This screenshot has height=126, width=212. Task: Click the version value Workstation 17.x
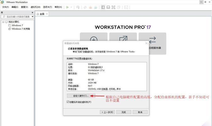coord(96,70)
